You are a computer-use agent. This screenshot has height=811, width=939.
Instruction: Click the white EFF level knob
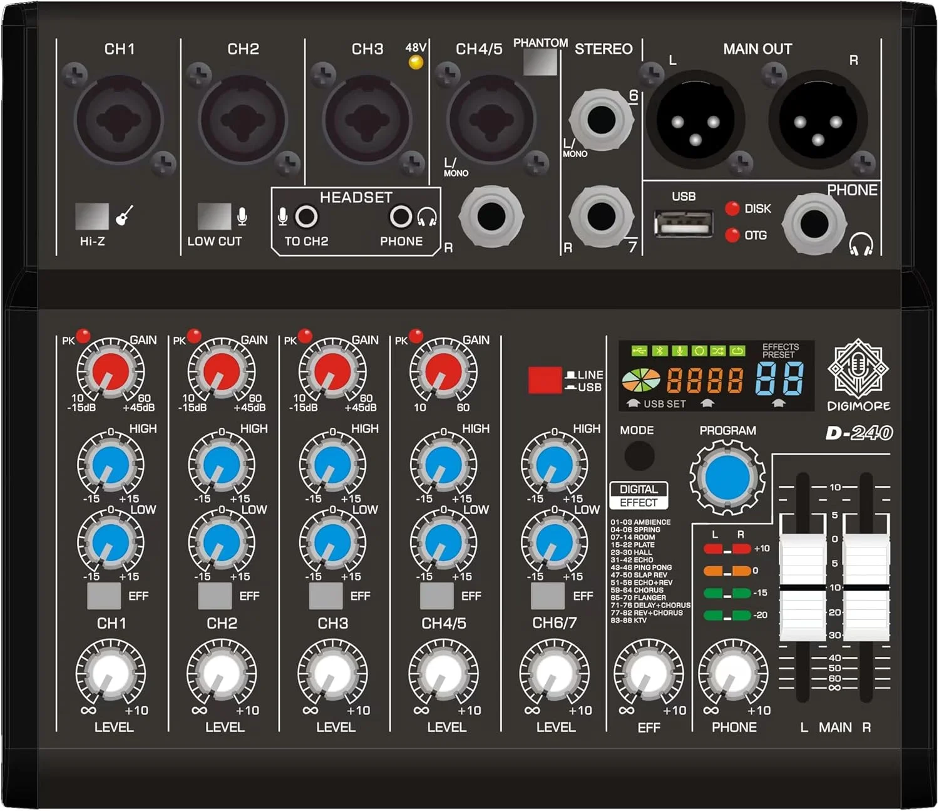(x=649, y=674)
